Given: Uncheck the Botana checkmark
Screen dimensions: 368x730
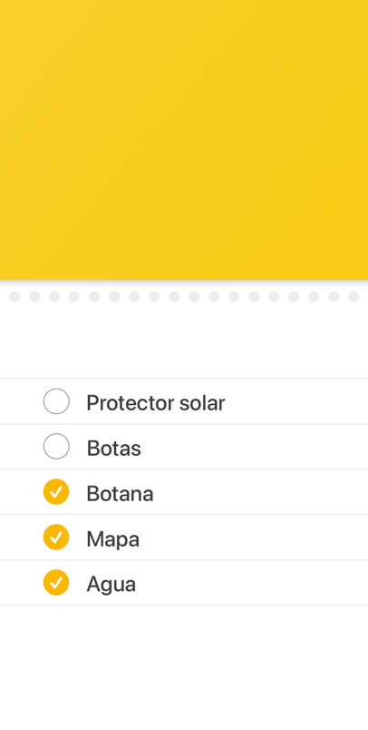Looking at the screenshot, I should 56,491.
